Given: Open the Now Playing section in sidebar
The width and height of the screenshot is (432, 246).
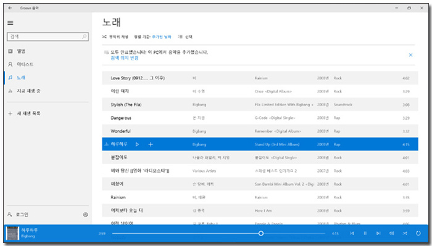Looking at the screenshot, I should tap(24, 91).
